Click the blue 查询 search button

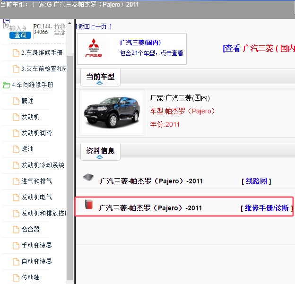[x=20, y=35]
